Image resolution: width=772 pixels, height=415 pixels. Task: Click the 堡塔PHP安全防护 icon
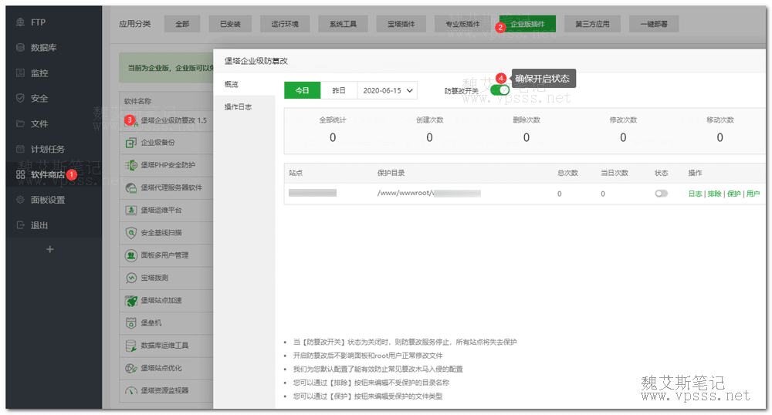(x=131, y=165)
